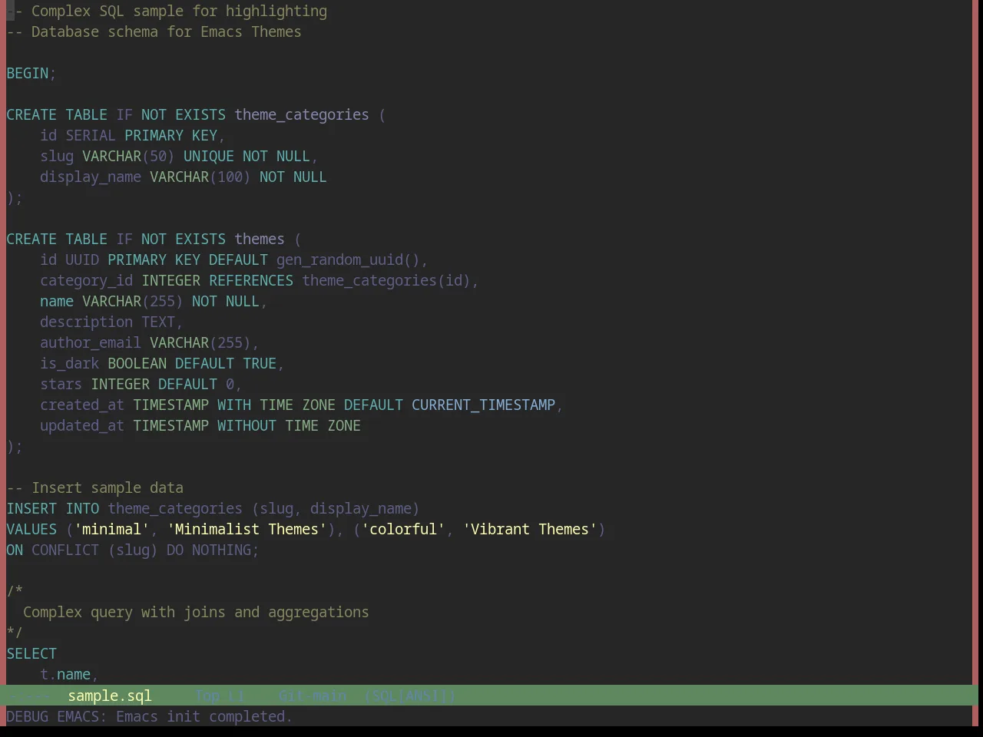
Task: Click 'stars' column name
Action: pyautogui.click(x=61, y=385)
